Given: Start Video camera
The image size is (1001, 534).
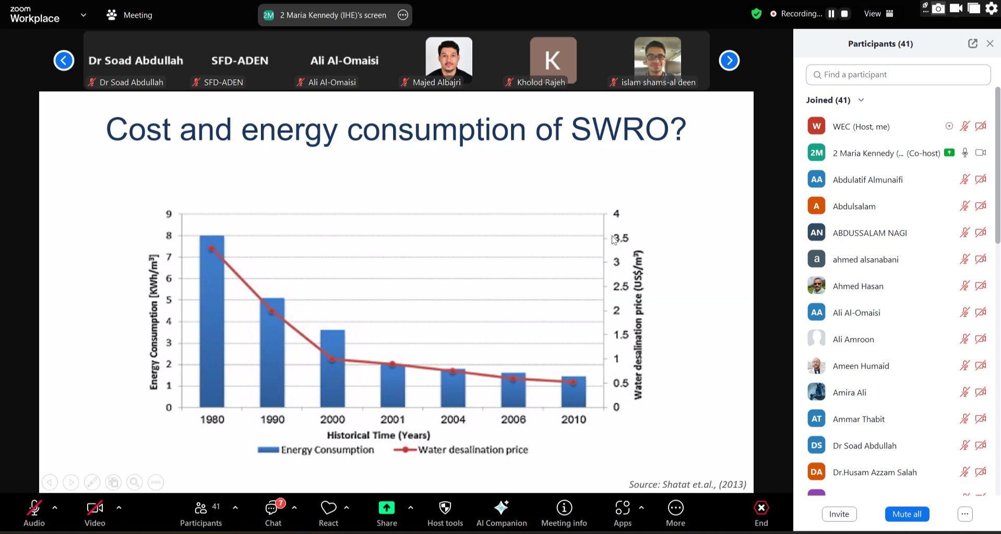Looking at the screenshot, I should 94,508.
